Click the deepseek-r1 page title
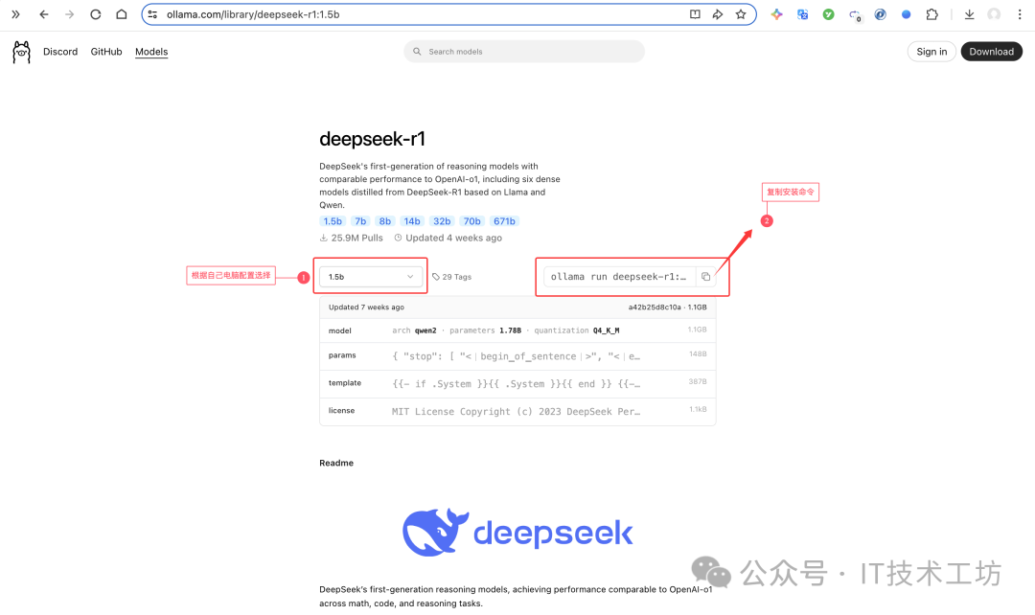 click(x=372, y=139)
